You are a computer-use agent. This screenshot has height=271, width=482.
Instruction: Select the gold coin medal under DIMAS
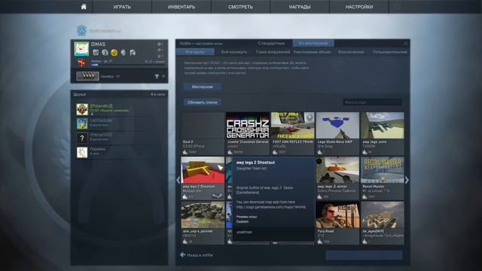coord(114,53)
